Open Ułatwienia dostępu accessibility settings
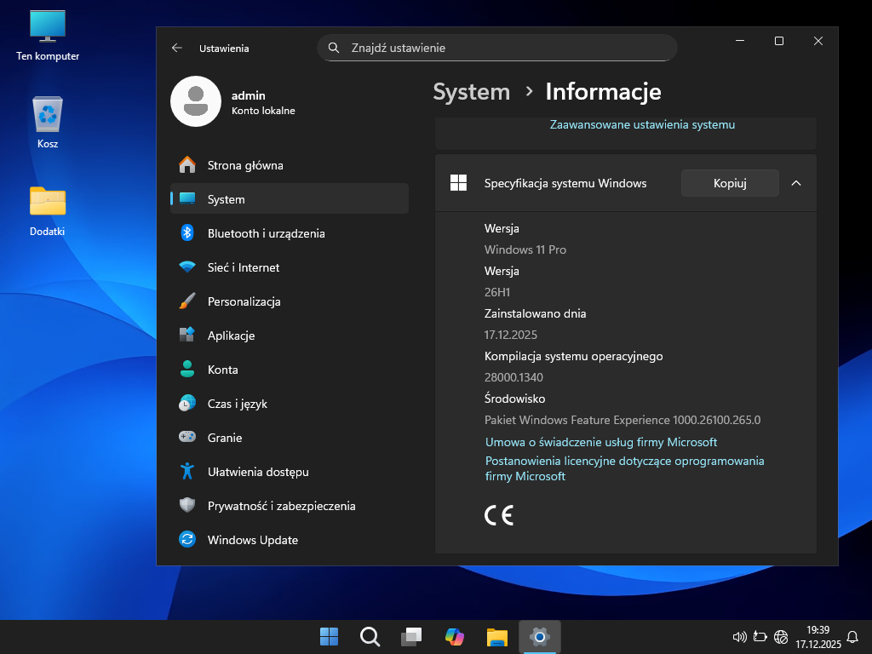Screen dimensions: 872x654 pos(258,472)
